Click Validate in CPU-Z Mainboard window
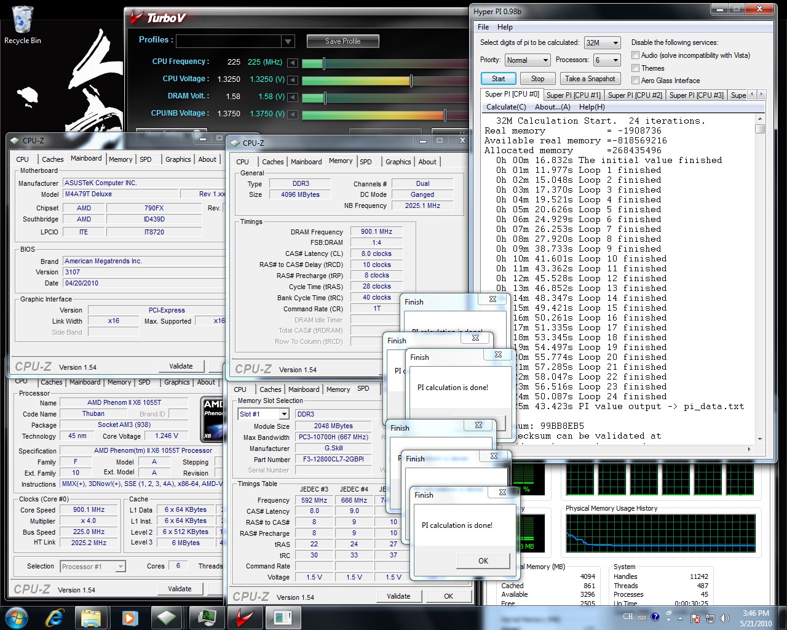 pos(181,366)
